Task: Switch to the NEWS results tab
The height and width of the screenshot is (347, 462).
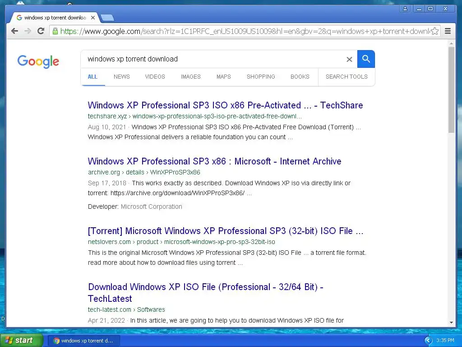Action: click(122, 77)
